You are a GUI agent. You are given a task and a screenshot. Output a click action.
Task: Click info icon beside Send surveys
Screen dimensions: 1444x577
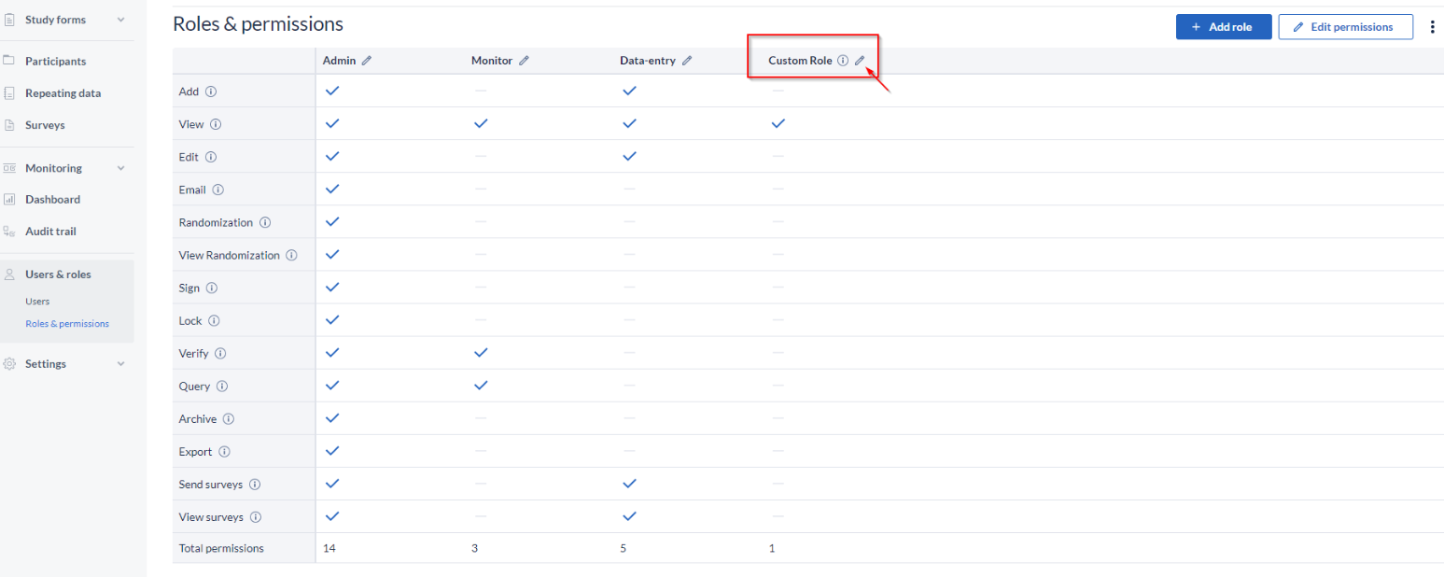coord(255,485)
